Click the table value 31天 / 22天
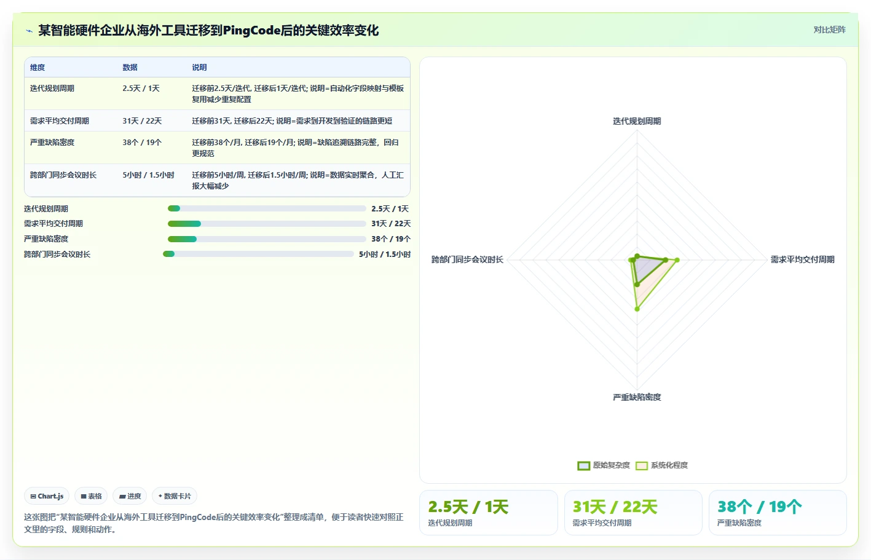The width and height of the screenshot is (871, 560). click(142, 121)
